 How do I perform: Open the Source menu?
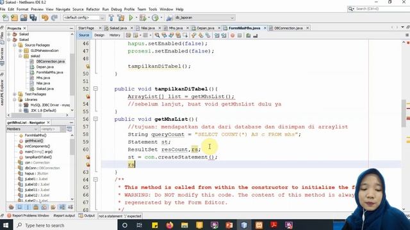(x=78, y=10)
